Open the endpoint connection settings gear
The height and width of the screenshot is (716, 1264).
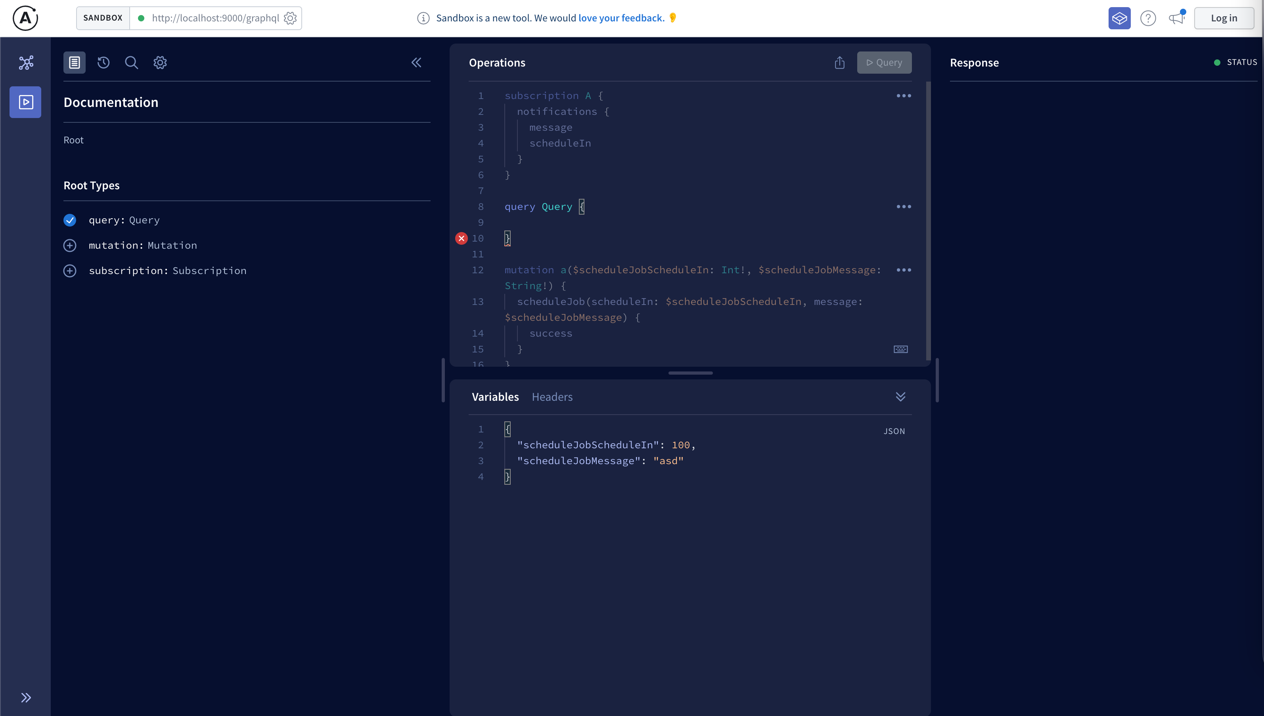click(290, 18)
